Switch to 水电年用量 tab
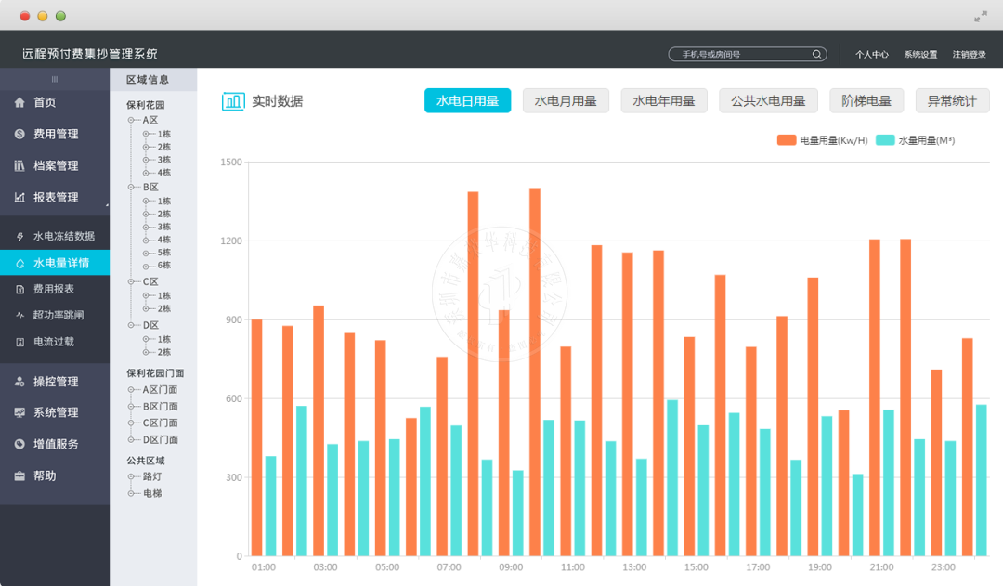The height and width of the screenshot is (586, 1003). 664,100
